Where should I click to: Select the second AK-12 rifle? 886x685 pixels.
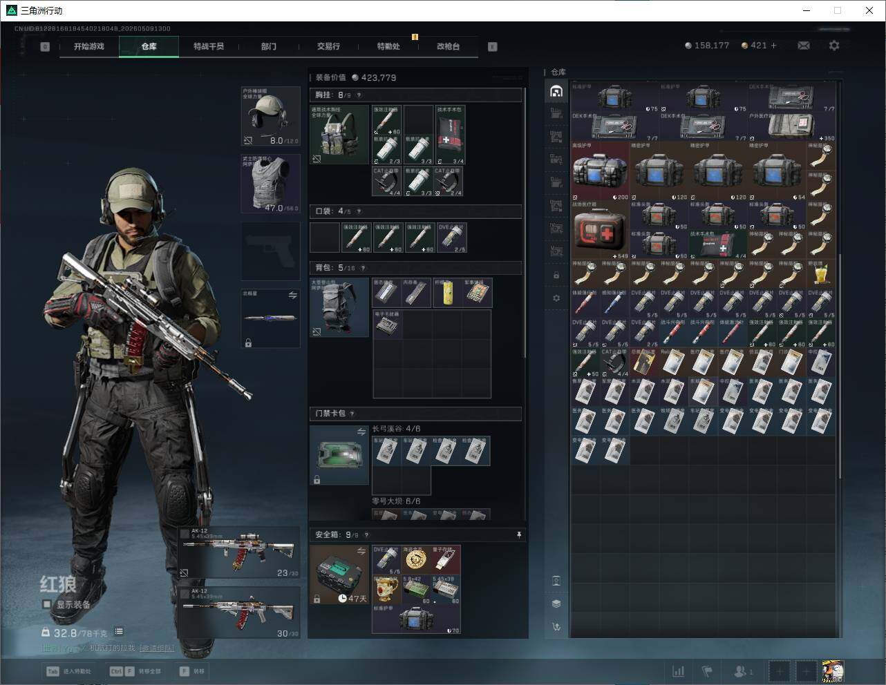[x=239, y=612]
